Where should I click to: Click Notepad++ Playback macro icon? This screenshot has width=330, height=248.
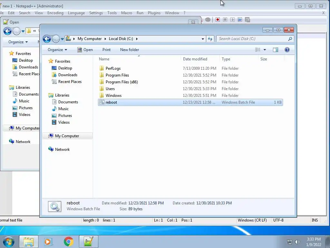232,20
